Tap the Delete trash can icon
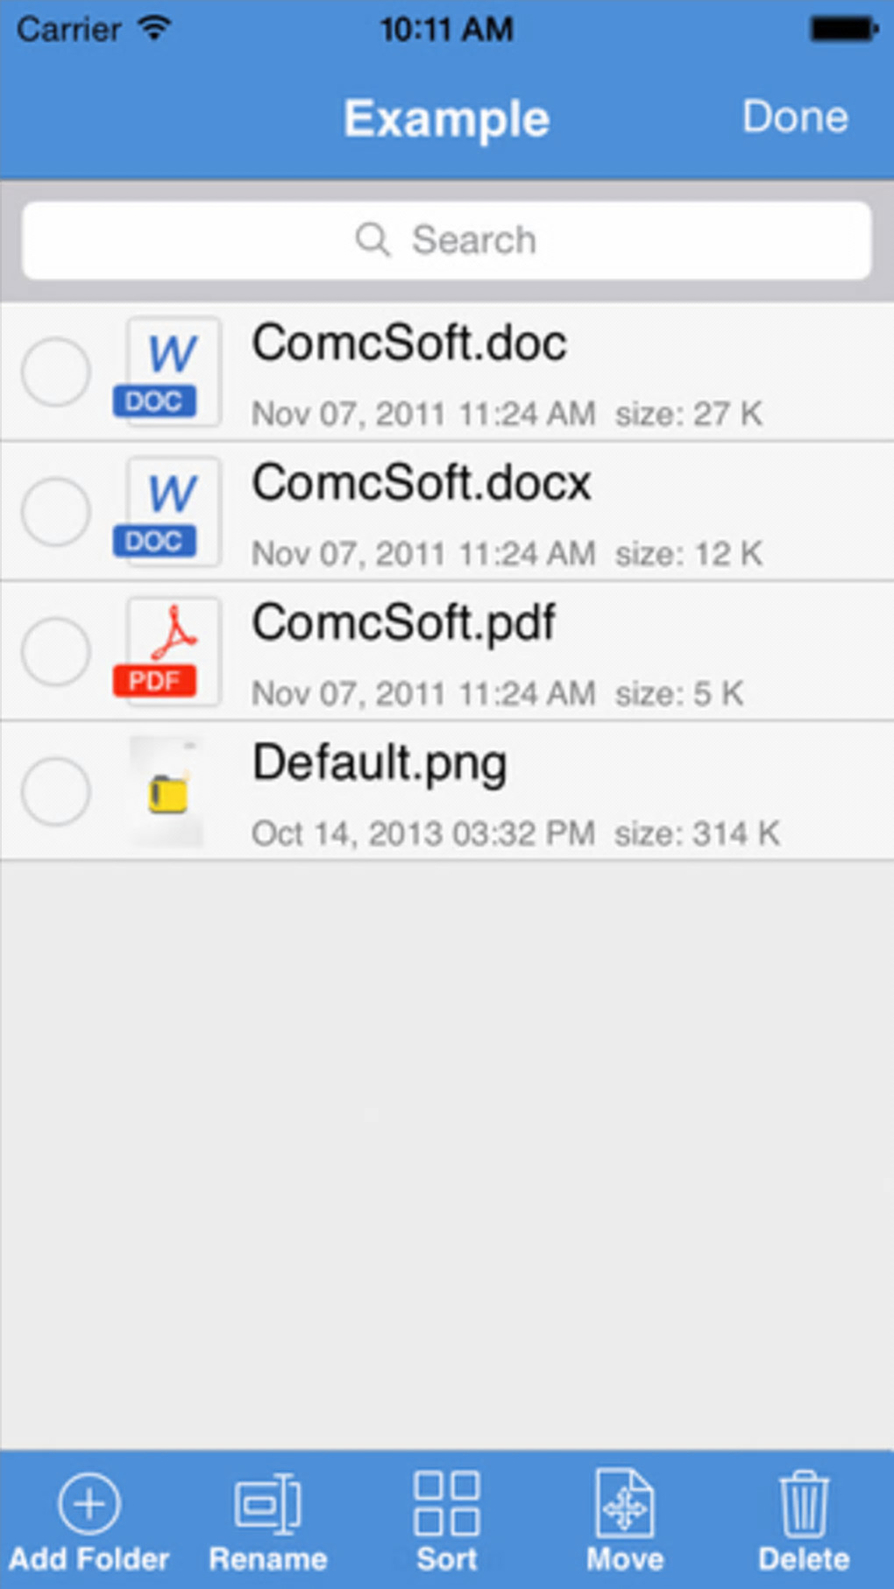This screenshot has width=894, height=1589. (x=803, y=1504)
